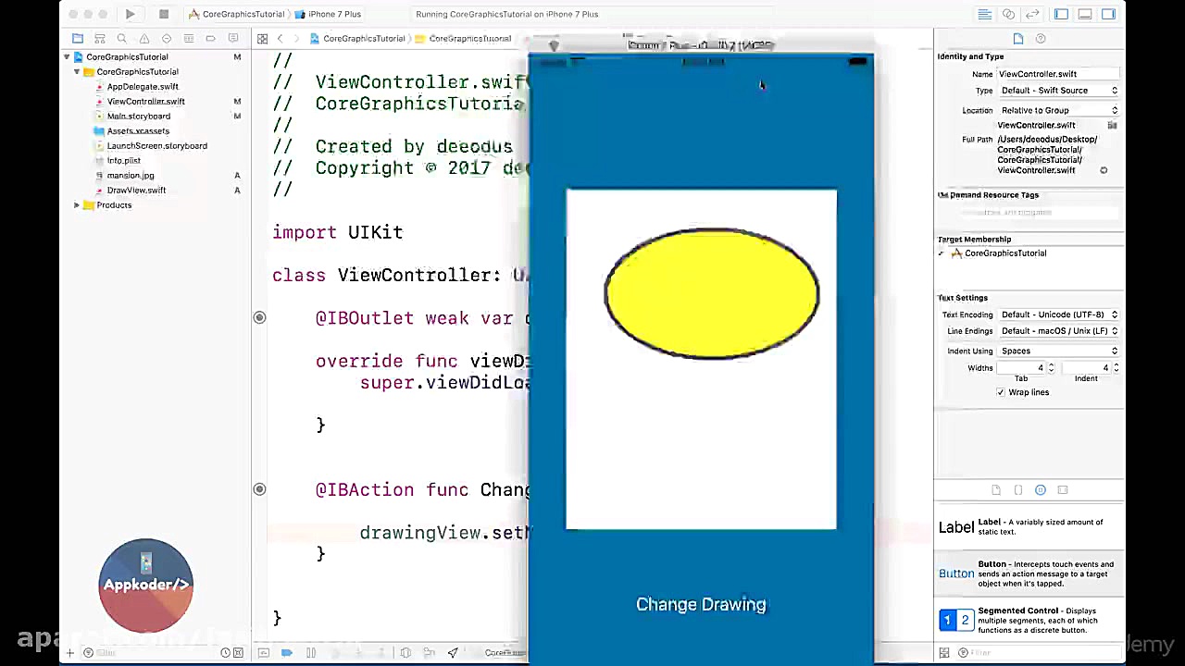This screenshot has height=666, width=1185.
Task: Show the Code Snippet library
Action: pyautogui.click(x=1018, y=489)
